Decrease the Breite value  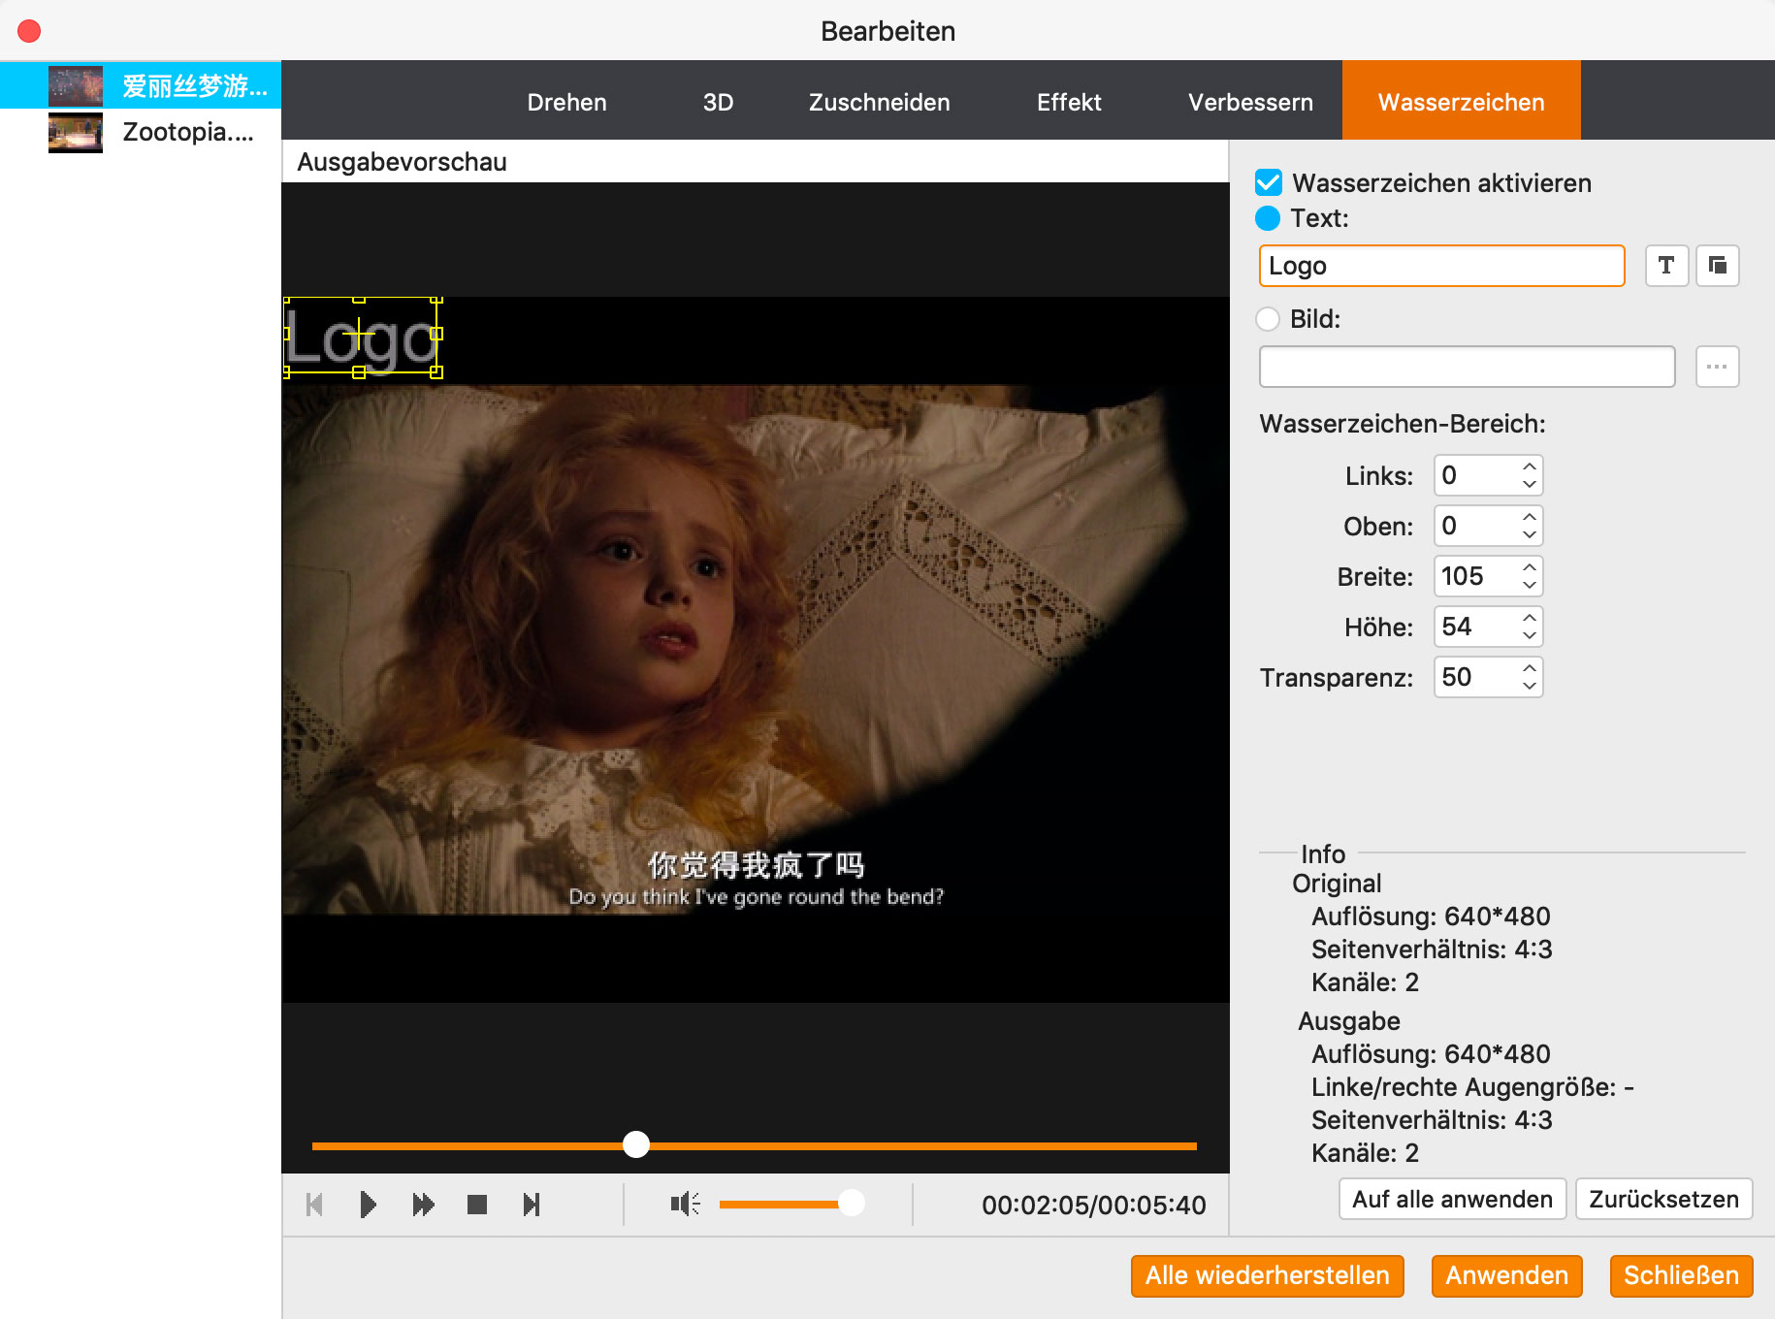[x=1530, y=585]
